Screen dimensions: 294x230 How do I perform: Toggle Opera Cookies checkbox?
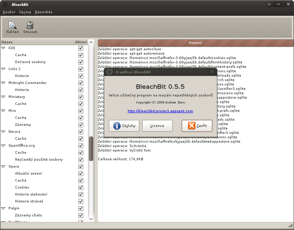point(81,187)
